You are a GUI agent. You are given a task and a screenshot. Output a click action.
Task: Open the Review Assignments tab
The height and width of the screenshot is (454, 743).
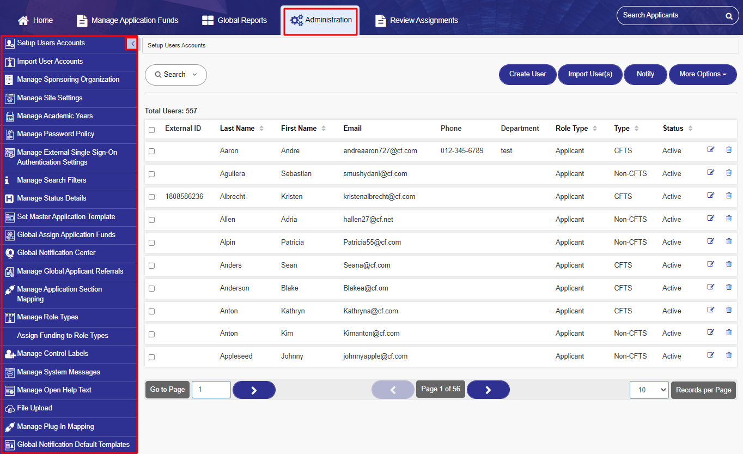[x=417, y=20]
